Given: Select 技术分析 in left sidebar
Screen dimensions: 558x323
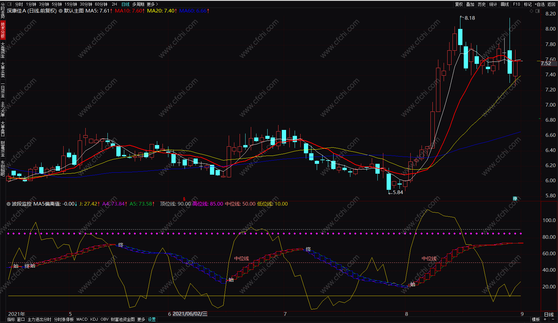Looking at the screenshot, I should tap(3, 30).
